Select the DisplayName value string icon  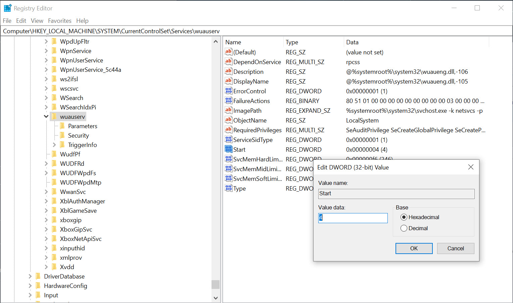[x=229, y=81]
